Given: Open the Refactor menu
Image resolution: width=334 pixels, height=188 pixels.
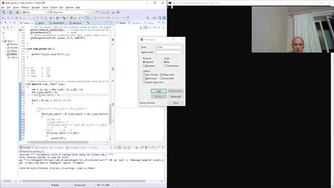Looking at the screenshot, I should [x=25, y=7].
